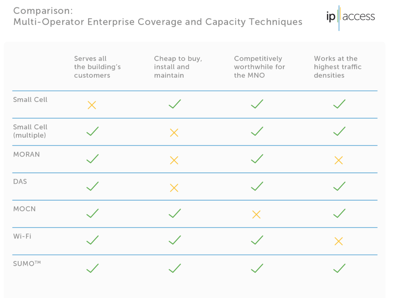Click the DAS row label
This screenshot has width=415, height=298.
coord(20,182)
